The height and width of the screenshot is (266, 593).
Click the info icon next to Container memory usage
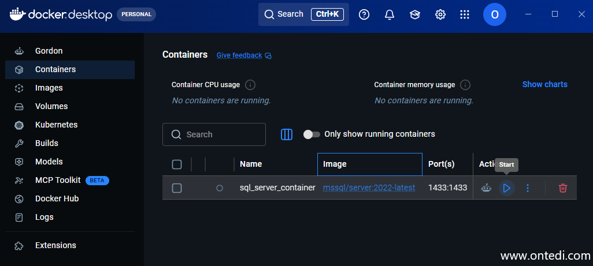[465, 85]
